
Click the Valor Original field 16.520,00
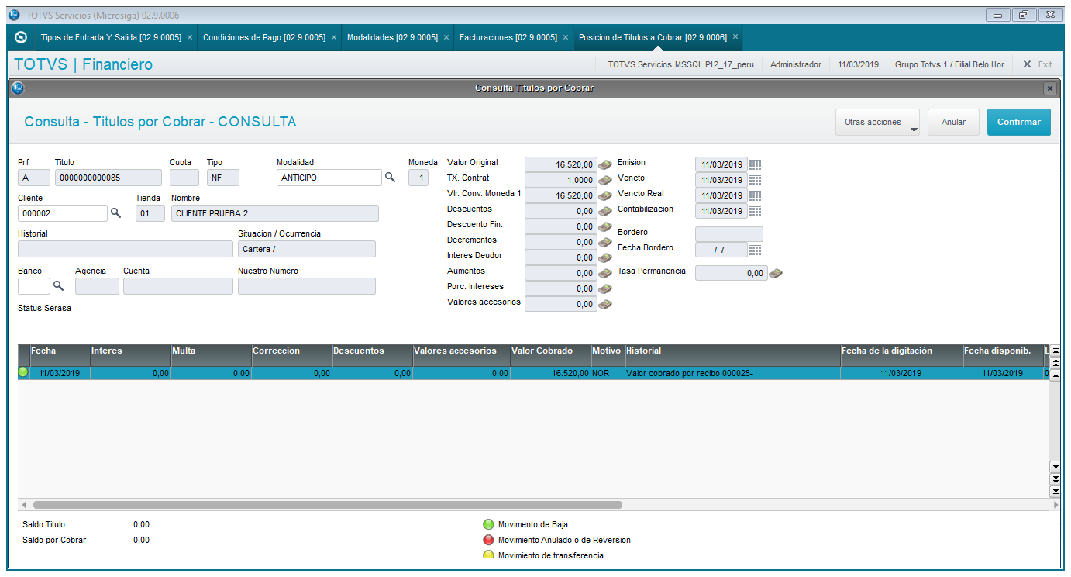coord(561,164)
